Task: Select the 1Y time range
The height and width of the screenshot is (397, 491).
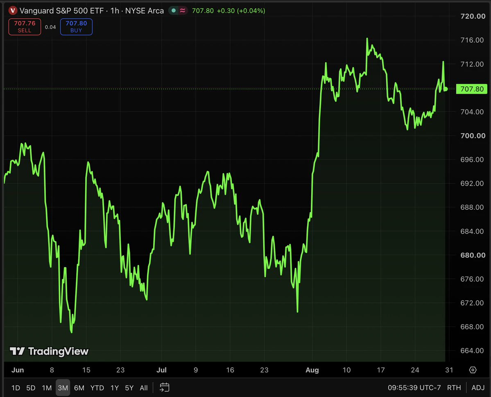Action: pos(115,388)
